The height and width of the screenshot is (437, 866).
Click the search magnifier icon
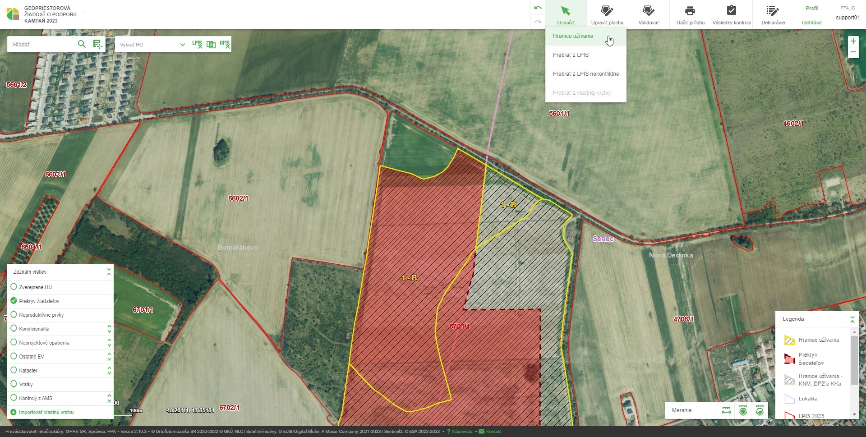pos(82,44)
